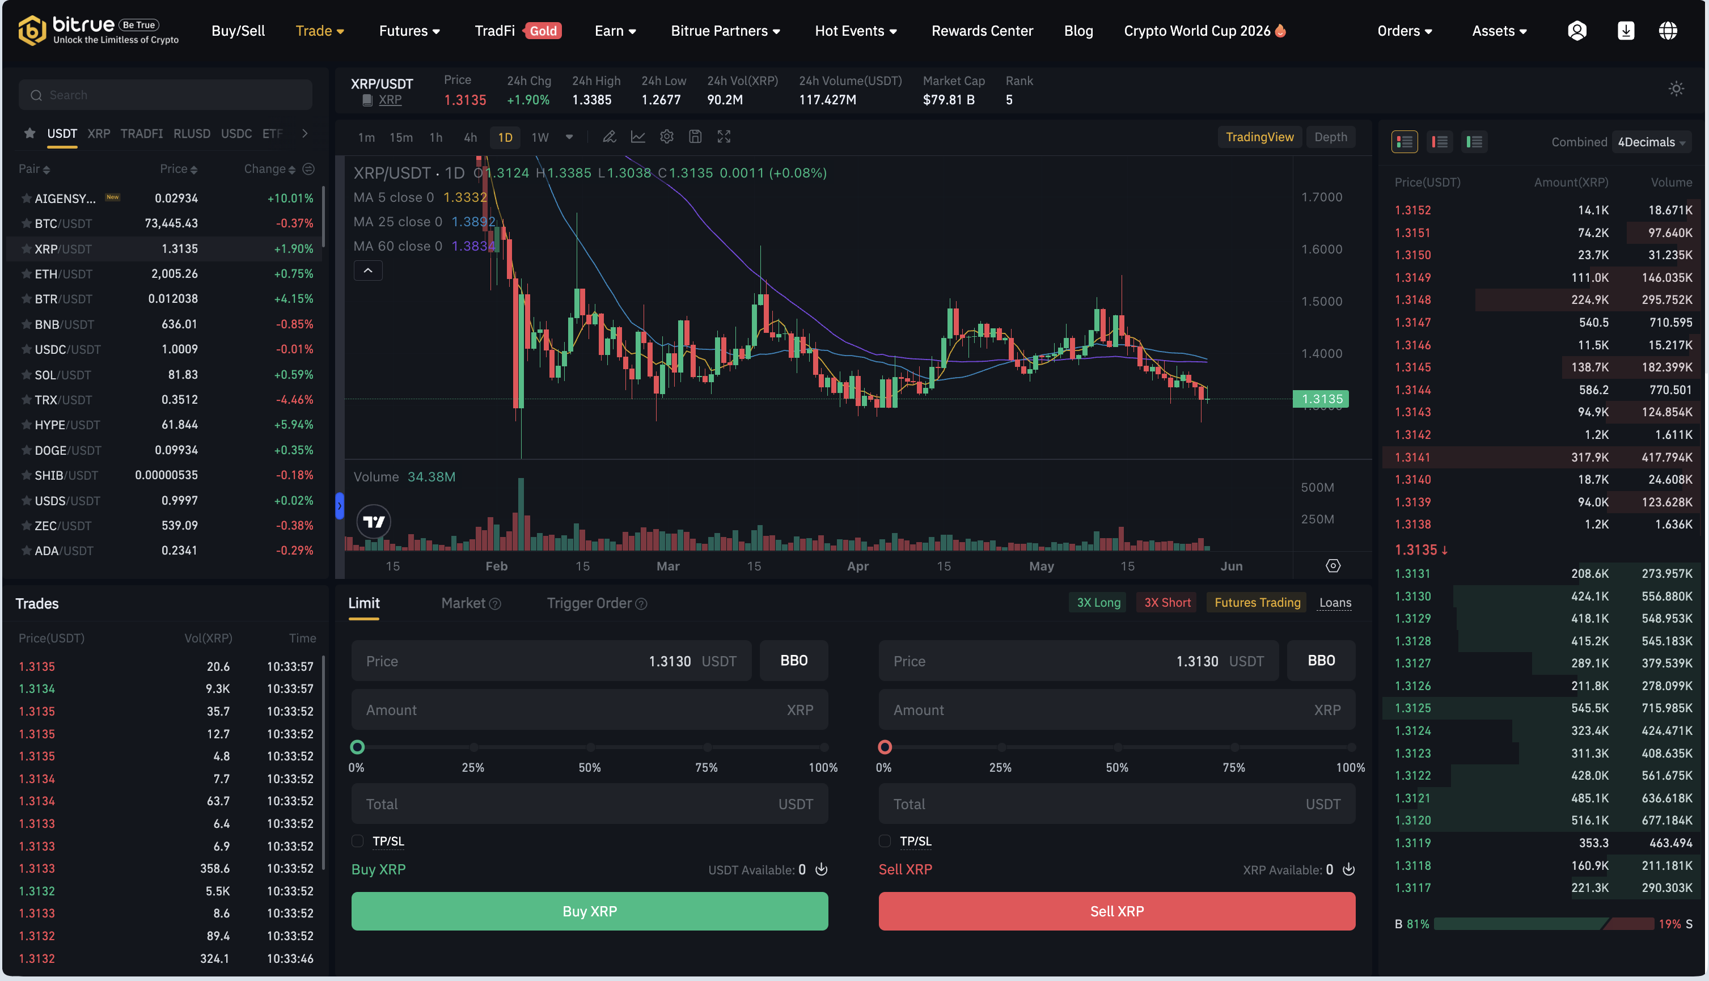This screenshot has width=1709, height=981.
Task: Open Futures Trading link
Action: [x=1257, y=603]
